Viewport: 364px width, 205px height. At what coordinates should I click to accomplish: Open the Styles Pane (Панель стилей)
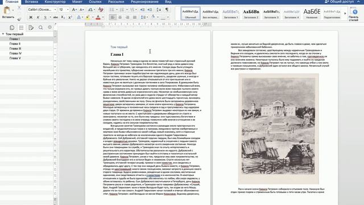(354, 14)
